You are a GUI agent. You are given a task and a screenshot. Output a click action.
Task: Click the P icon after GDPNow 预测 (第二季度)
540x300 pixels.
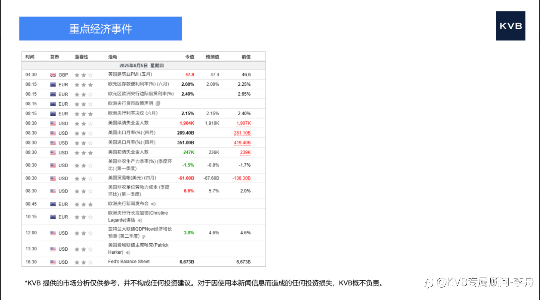pos(144,237)
